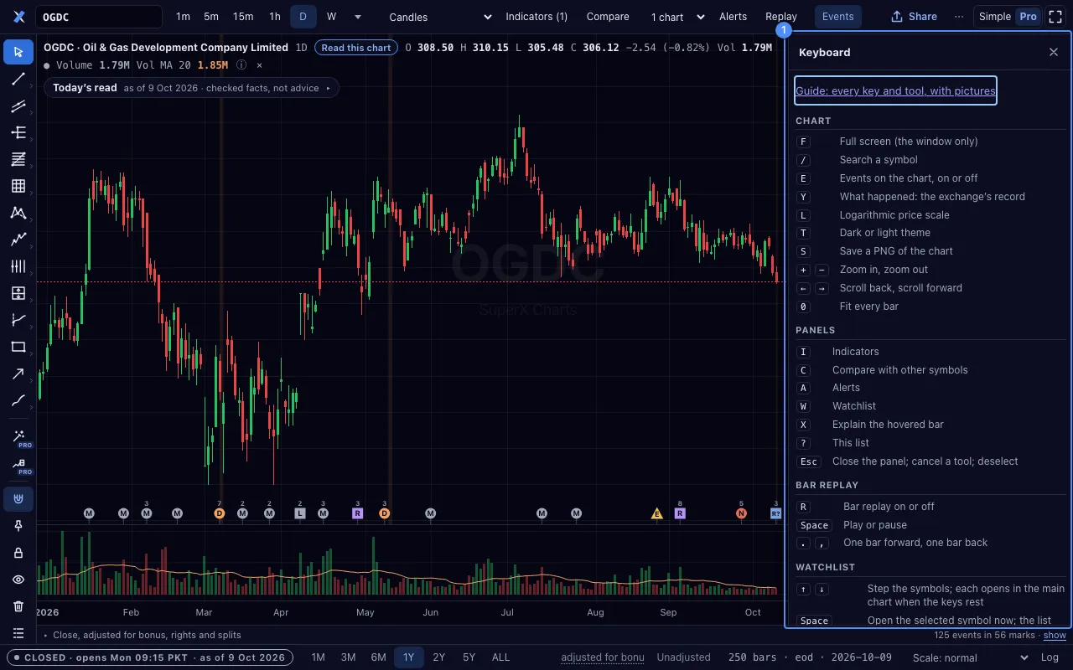Open the three-dot more options menu

(x=958, y=17)
